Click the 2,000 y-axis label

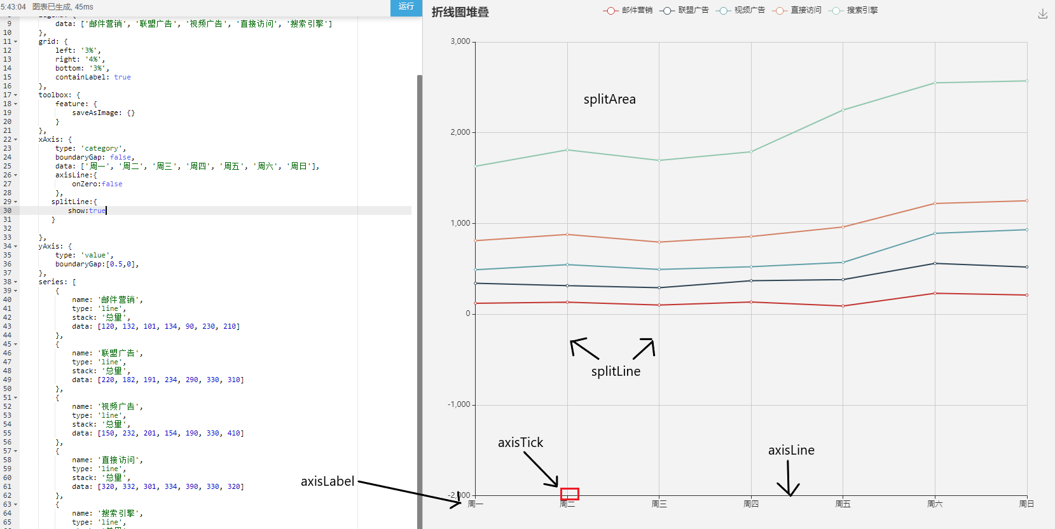[x=460, y=132]
